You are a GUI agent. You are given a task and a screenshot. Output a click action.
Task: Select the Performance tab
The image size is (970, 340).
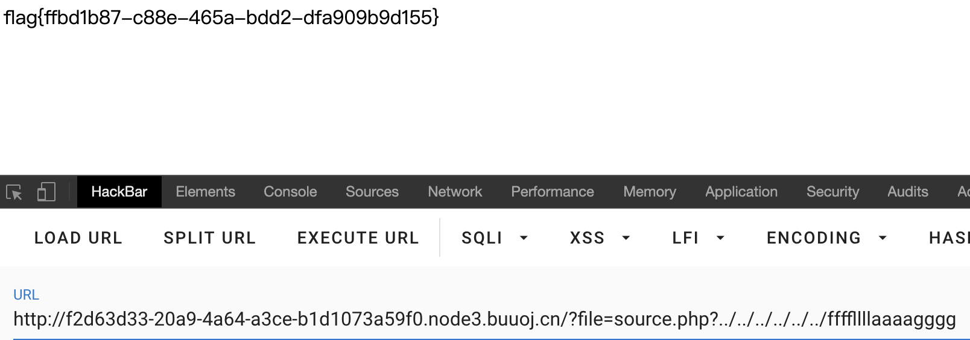point(553,192)
